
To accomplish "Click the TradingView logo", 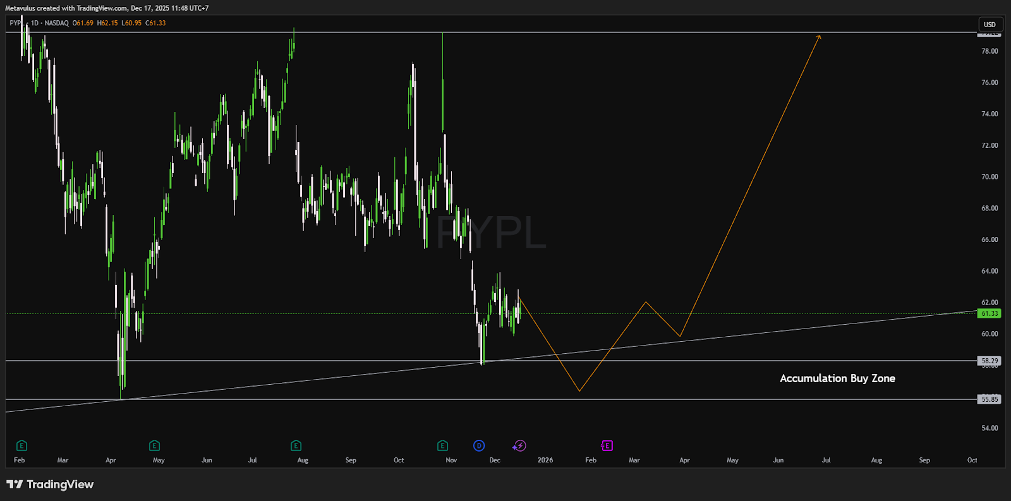I will pyautogui.click(x=50, y=485).
